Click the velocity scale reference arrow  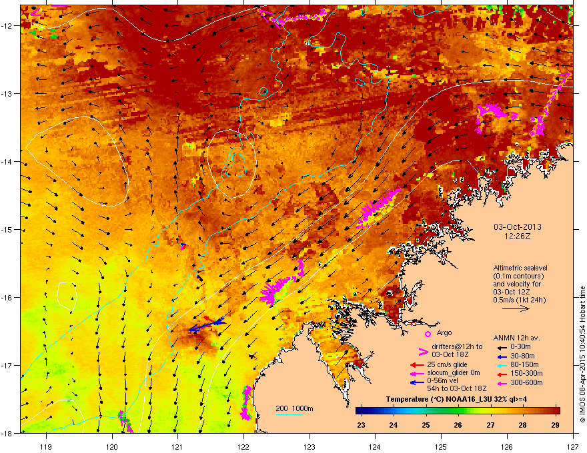516,308
